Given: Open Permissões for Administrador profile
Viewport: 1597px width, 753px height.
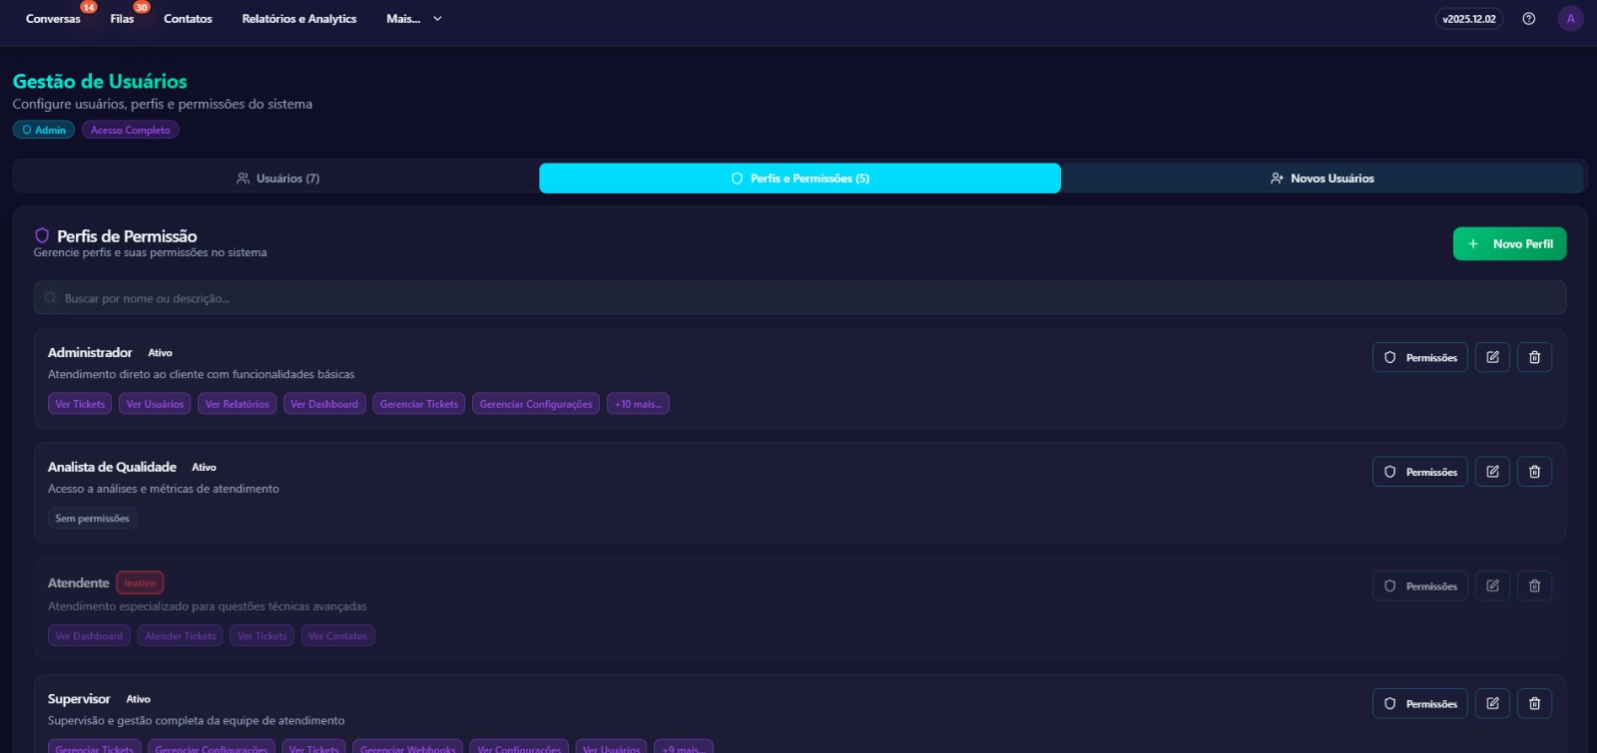Looking at the screenshot, I should click(x=1419, y=357).
